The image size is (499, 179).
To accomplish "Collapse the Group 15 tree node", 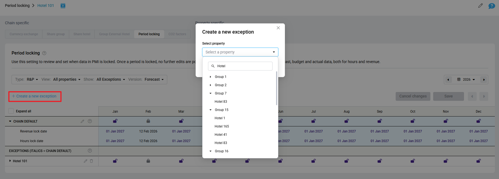I will pos(211,110).
